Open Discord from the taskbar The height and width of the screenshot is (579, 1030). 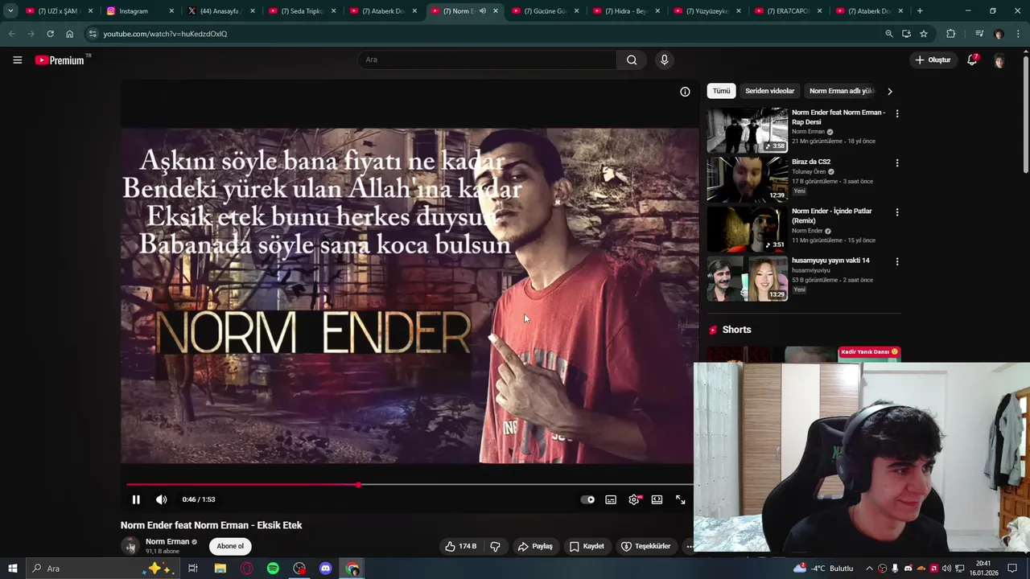click(326, 569)
